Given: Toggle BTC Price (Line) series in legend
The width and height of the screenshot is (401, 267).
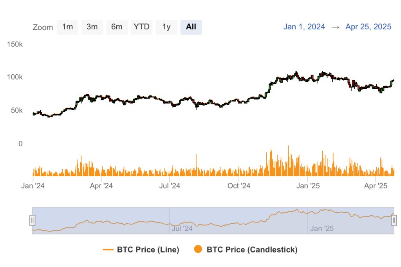Looking at the screenshot, I should click(148, 249).
